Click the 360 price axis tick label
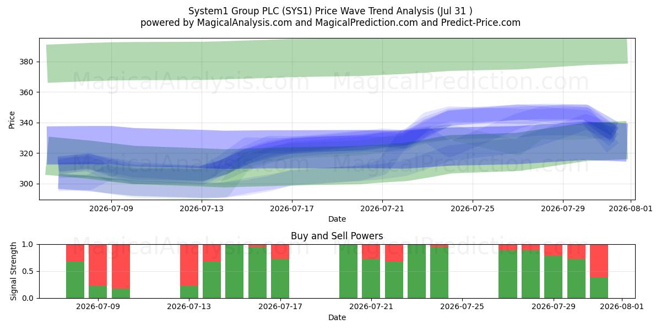This screenshot has height=330, width=661. click(28, 92)
